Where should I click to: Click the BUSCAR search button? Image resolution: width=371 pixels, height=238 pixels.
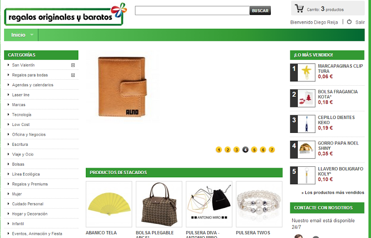(260, 11)
